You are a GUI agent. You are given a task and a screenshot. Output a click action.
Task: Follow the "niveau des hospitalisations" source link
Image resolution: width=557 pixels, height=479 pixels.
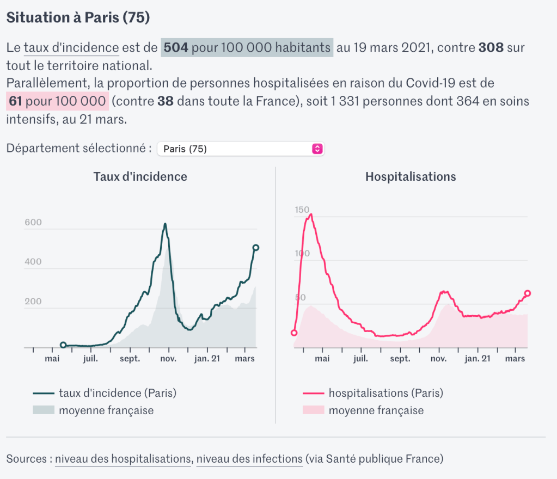click(123, 459)
